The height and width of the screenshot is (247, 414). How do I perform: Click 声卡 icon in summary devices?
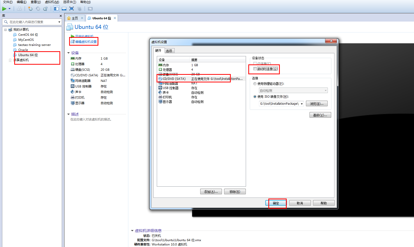tap(73, 92)
